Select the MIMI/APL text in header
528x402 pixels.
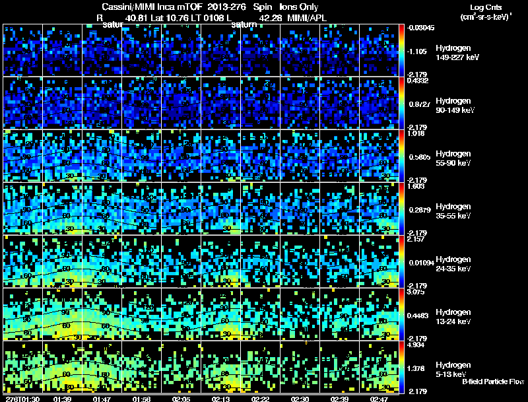[307, 18]
